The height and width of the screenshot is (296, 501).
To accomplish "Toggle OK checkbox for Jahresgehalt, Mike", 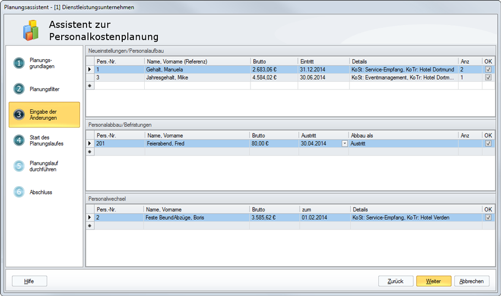I will [x=488, y=77].
